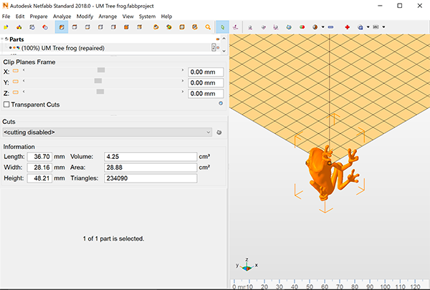This screenshot has width=430, height=290.
Task: Click the red tag icon with clock
Action: 45,27
